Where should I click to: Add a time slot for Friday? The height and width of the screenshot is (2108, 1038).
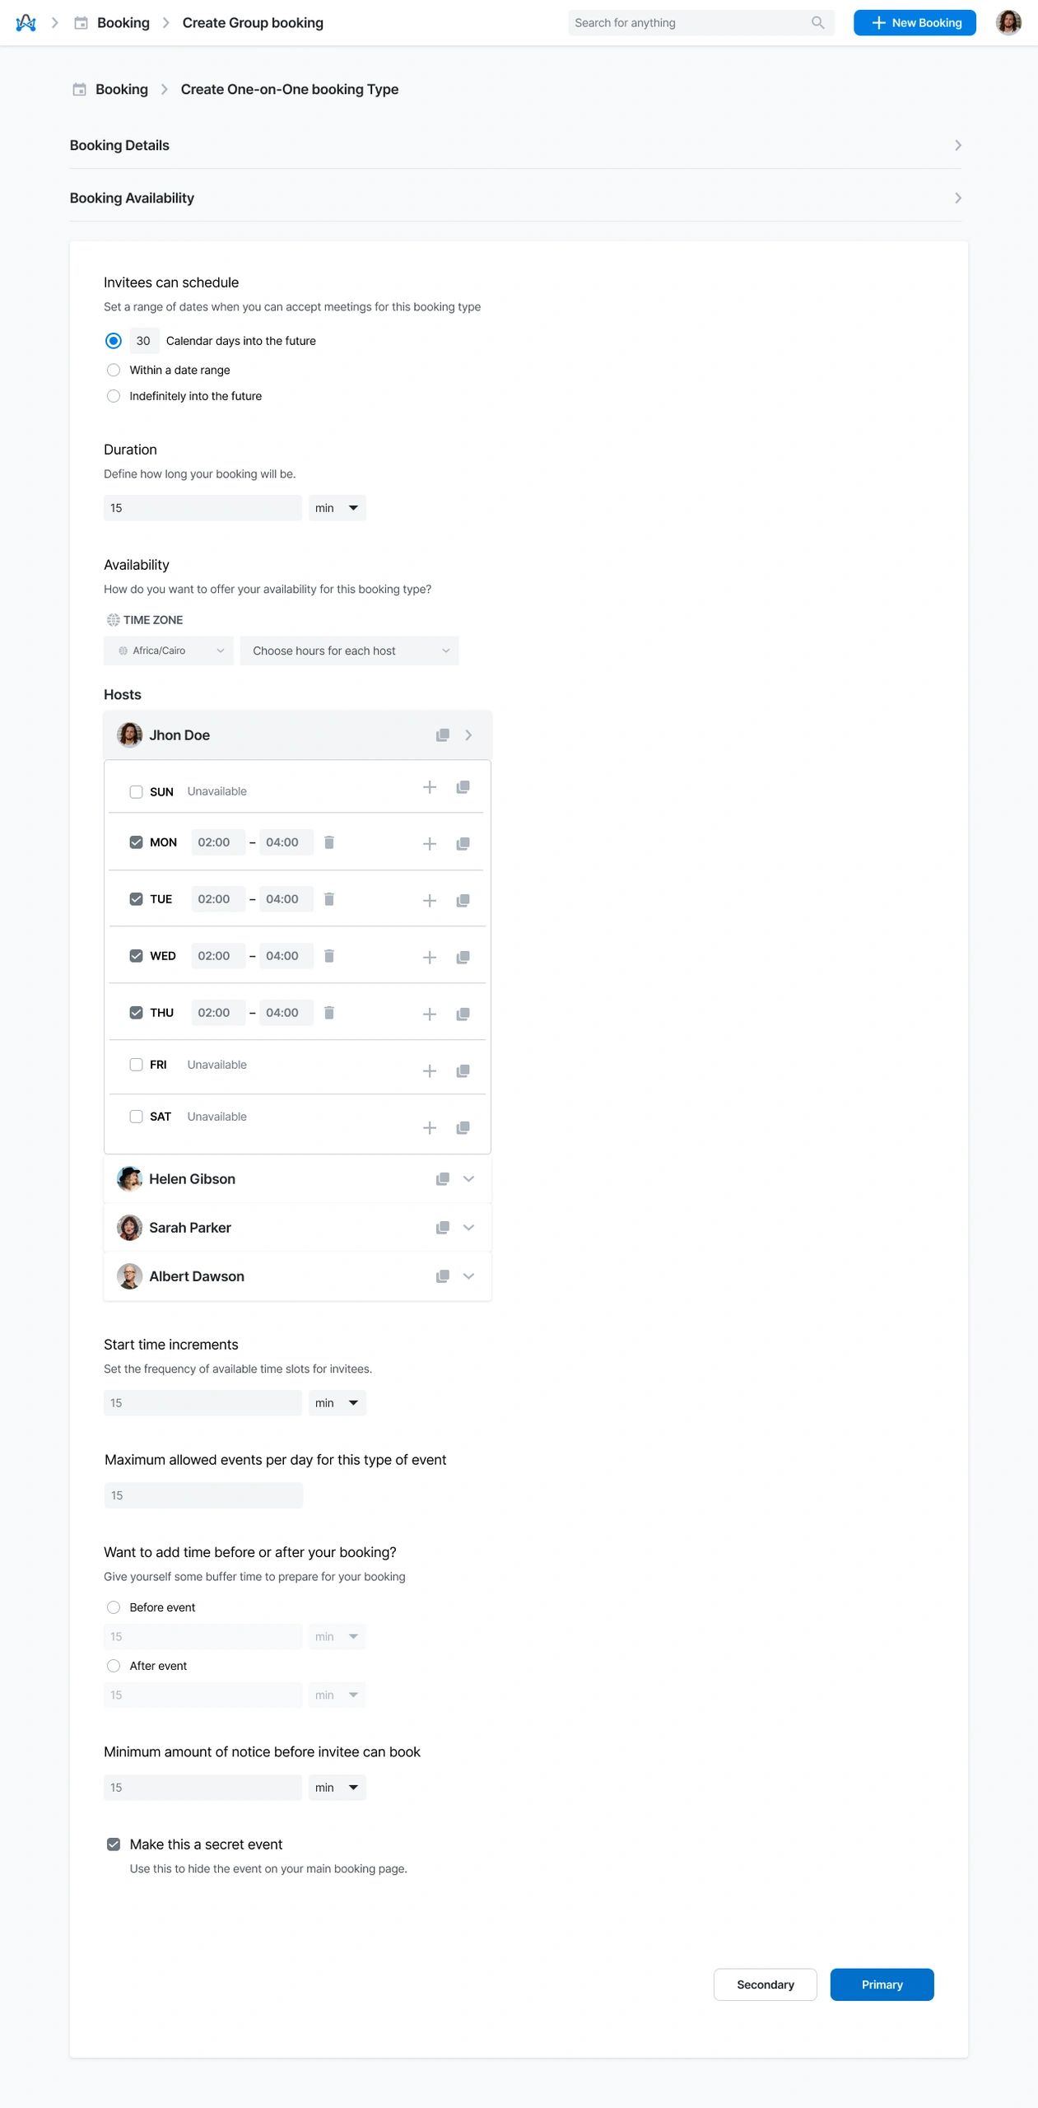tap(430, 1070)
